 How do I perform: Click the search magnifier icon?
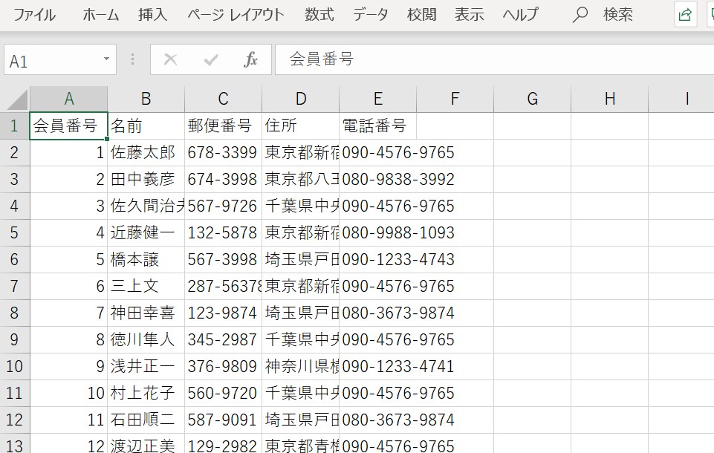pos(580,15)
